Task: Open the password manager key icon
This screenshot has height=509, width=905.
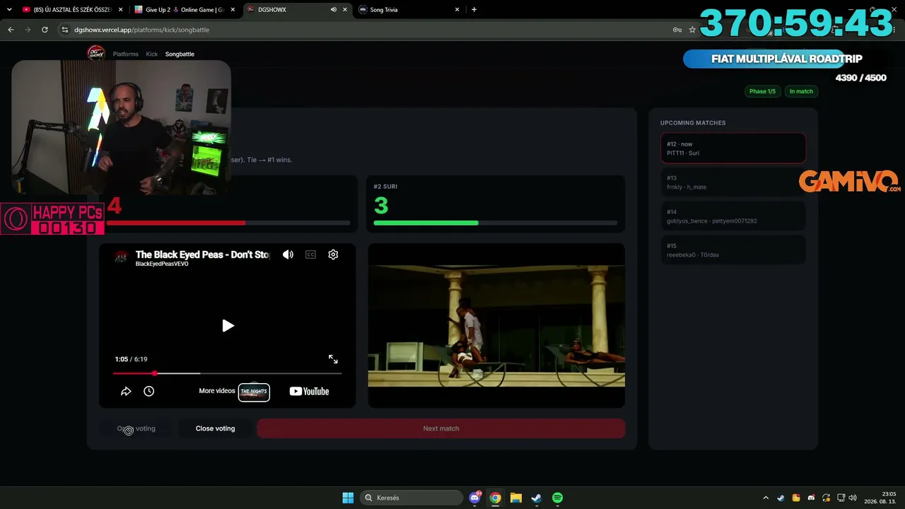Action: tap(677, 30)
